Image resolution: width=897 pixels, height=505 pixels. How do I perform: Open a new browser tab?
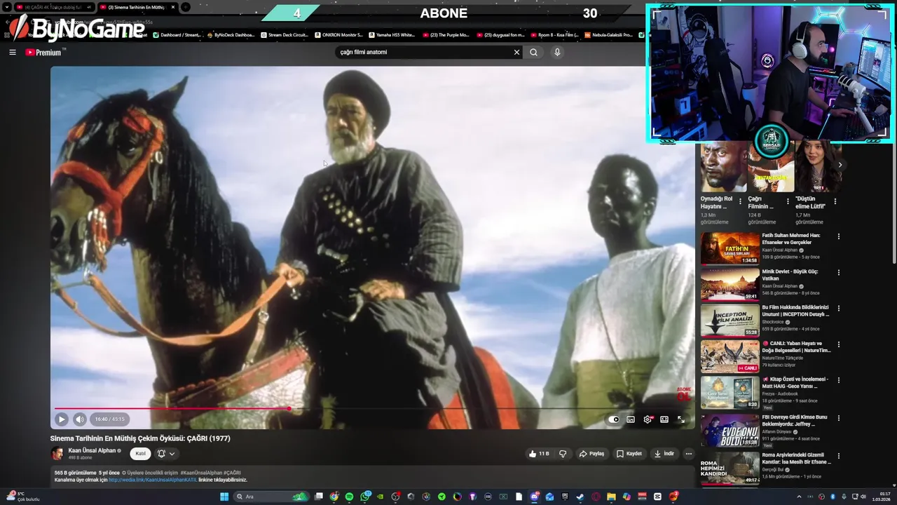tap(186, 7)
